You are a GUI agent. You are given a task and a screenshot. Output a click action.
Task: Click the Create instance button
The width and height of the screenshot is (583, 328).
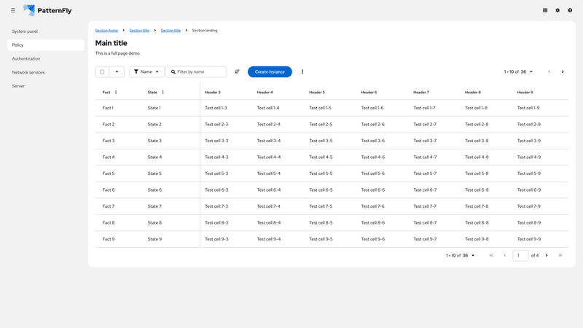[270, 71]
